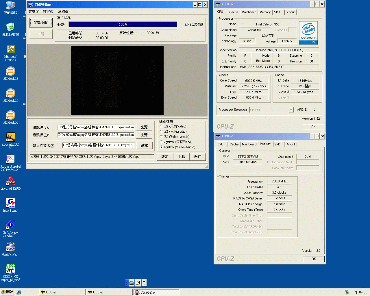
Task: Click the Intel Celeron D logo
Action: click(x=308, y=32)
